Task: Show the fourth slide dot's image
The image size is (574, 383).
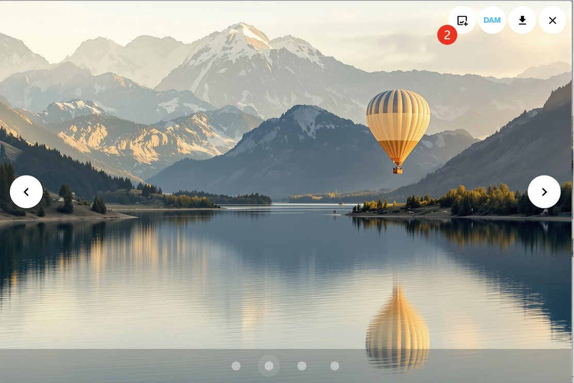Action: (x=334, y=366)
